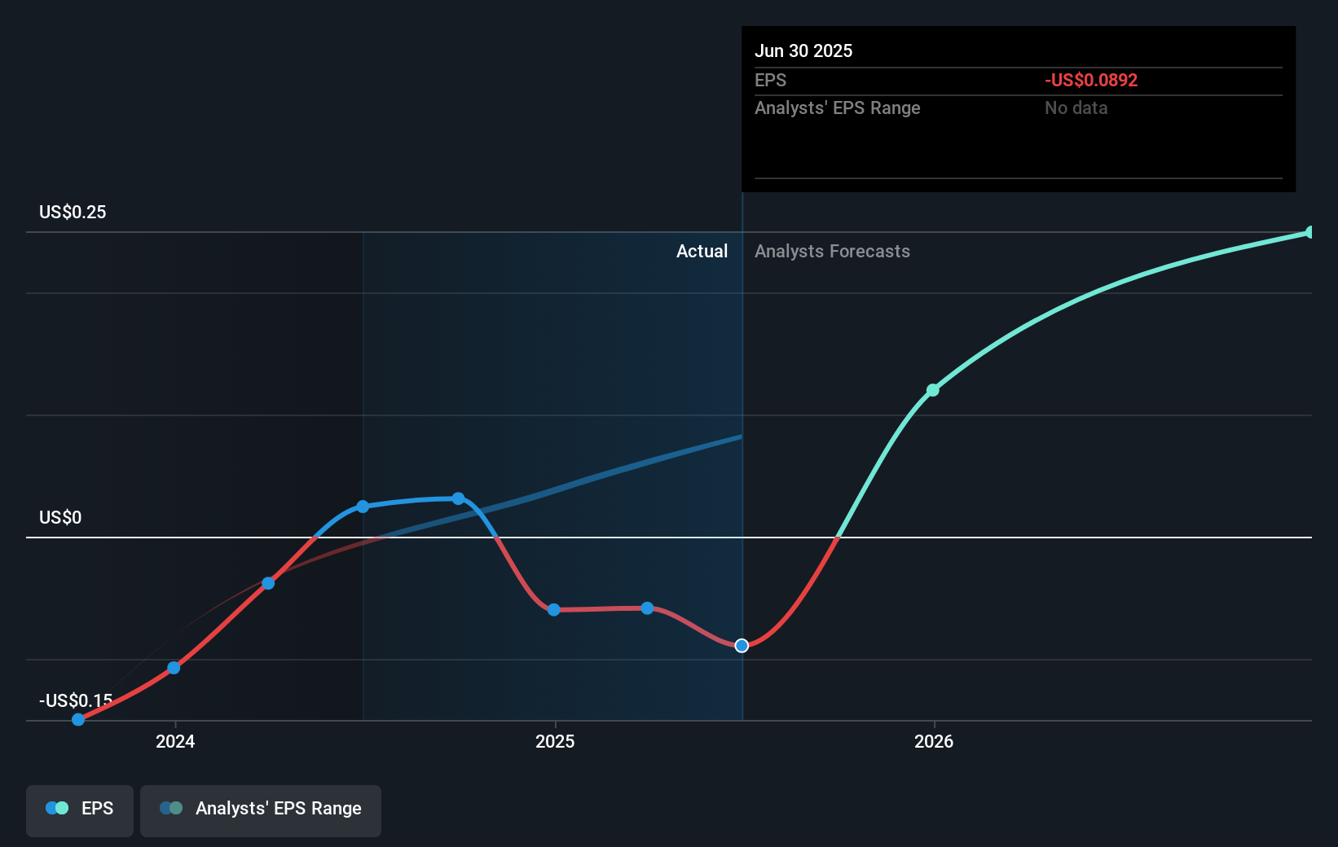Click the -US$0.0892 EPS tooltip value
This screenshot has height=847, width=1338.
point(1091,80)
